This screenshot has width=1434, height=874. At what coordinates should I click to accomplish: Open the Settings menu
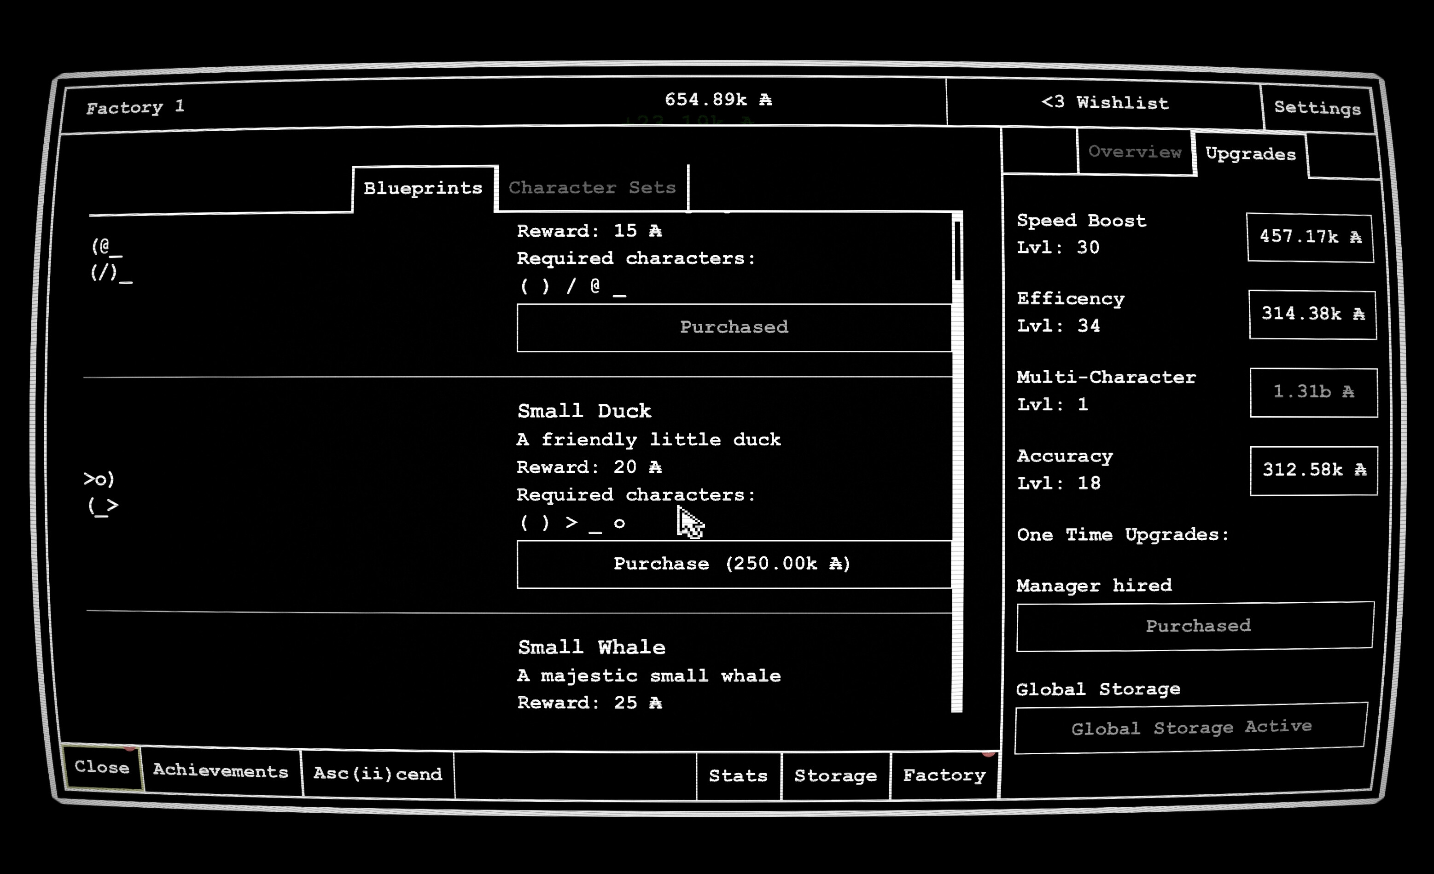1317,108
